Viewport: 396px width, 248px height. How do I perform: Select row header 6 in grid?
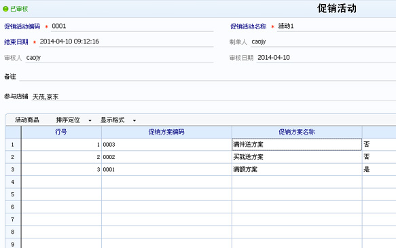click(13, 207)
